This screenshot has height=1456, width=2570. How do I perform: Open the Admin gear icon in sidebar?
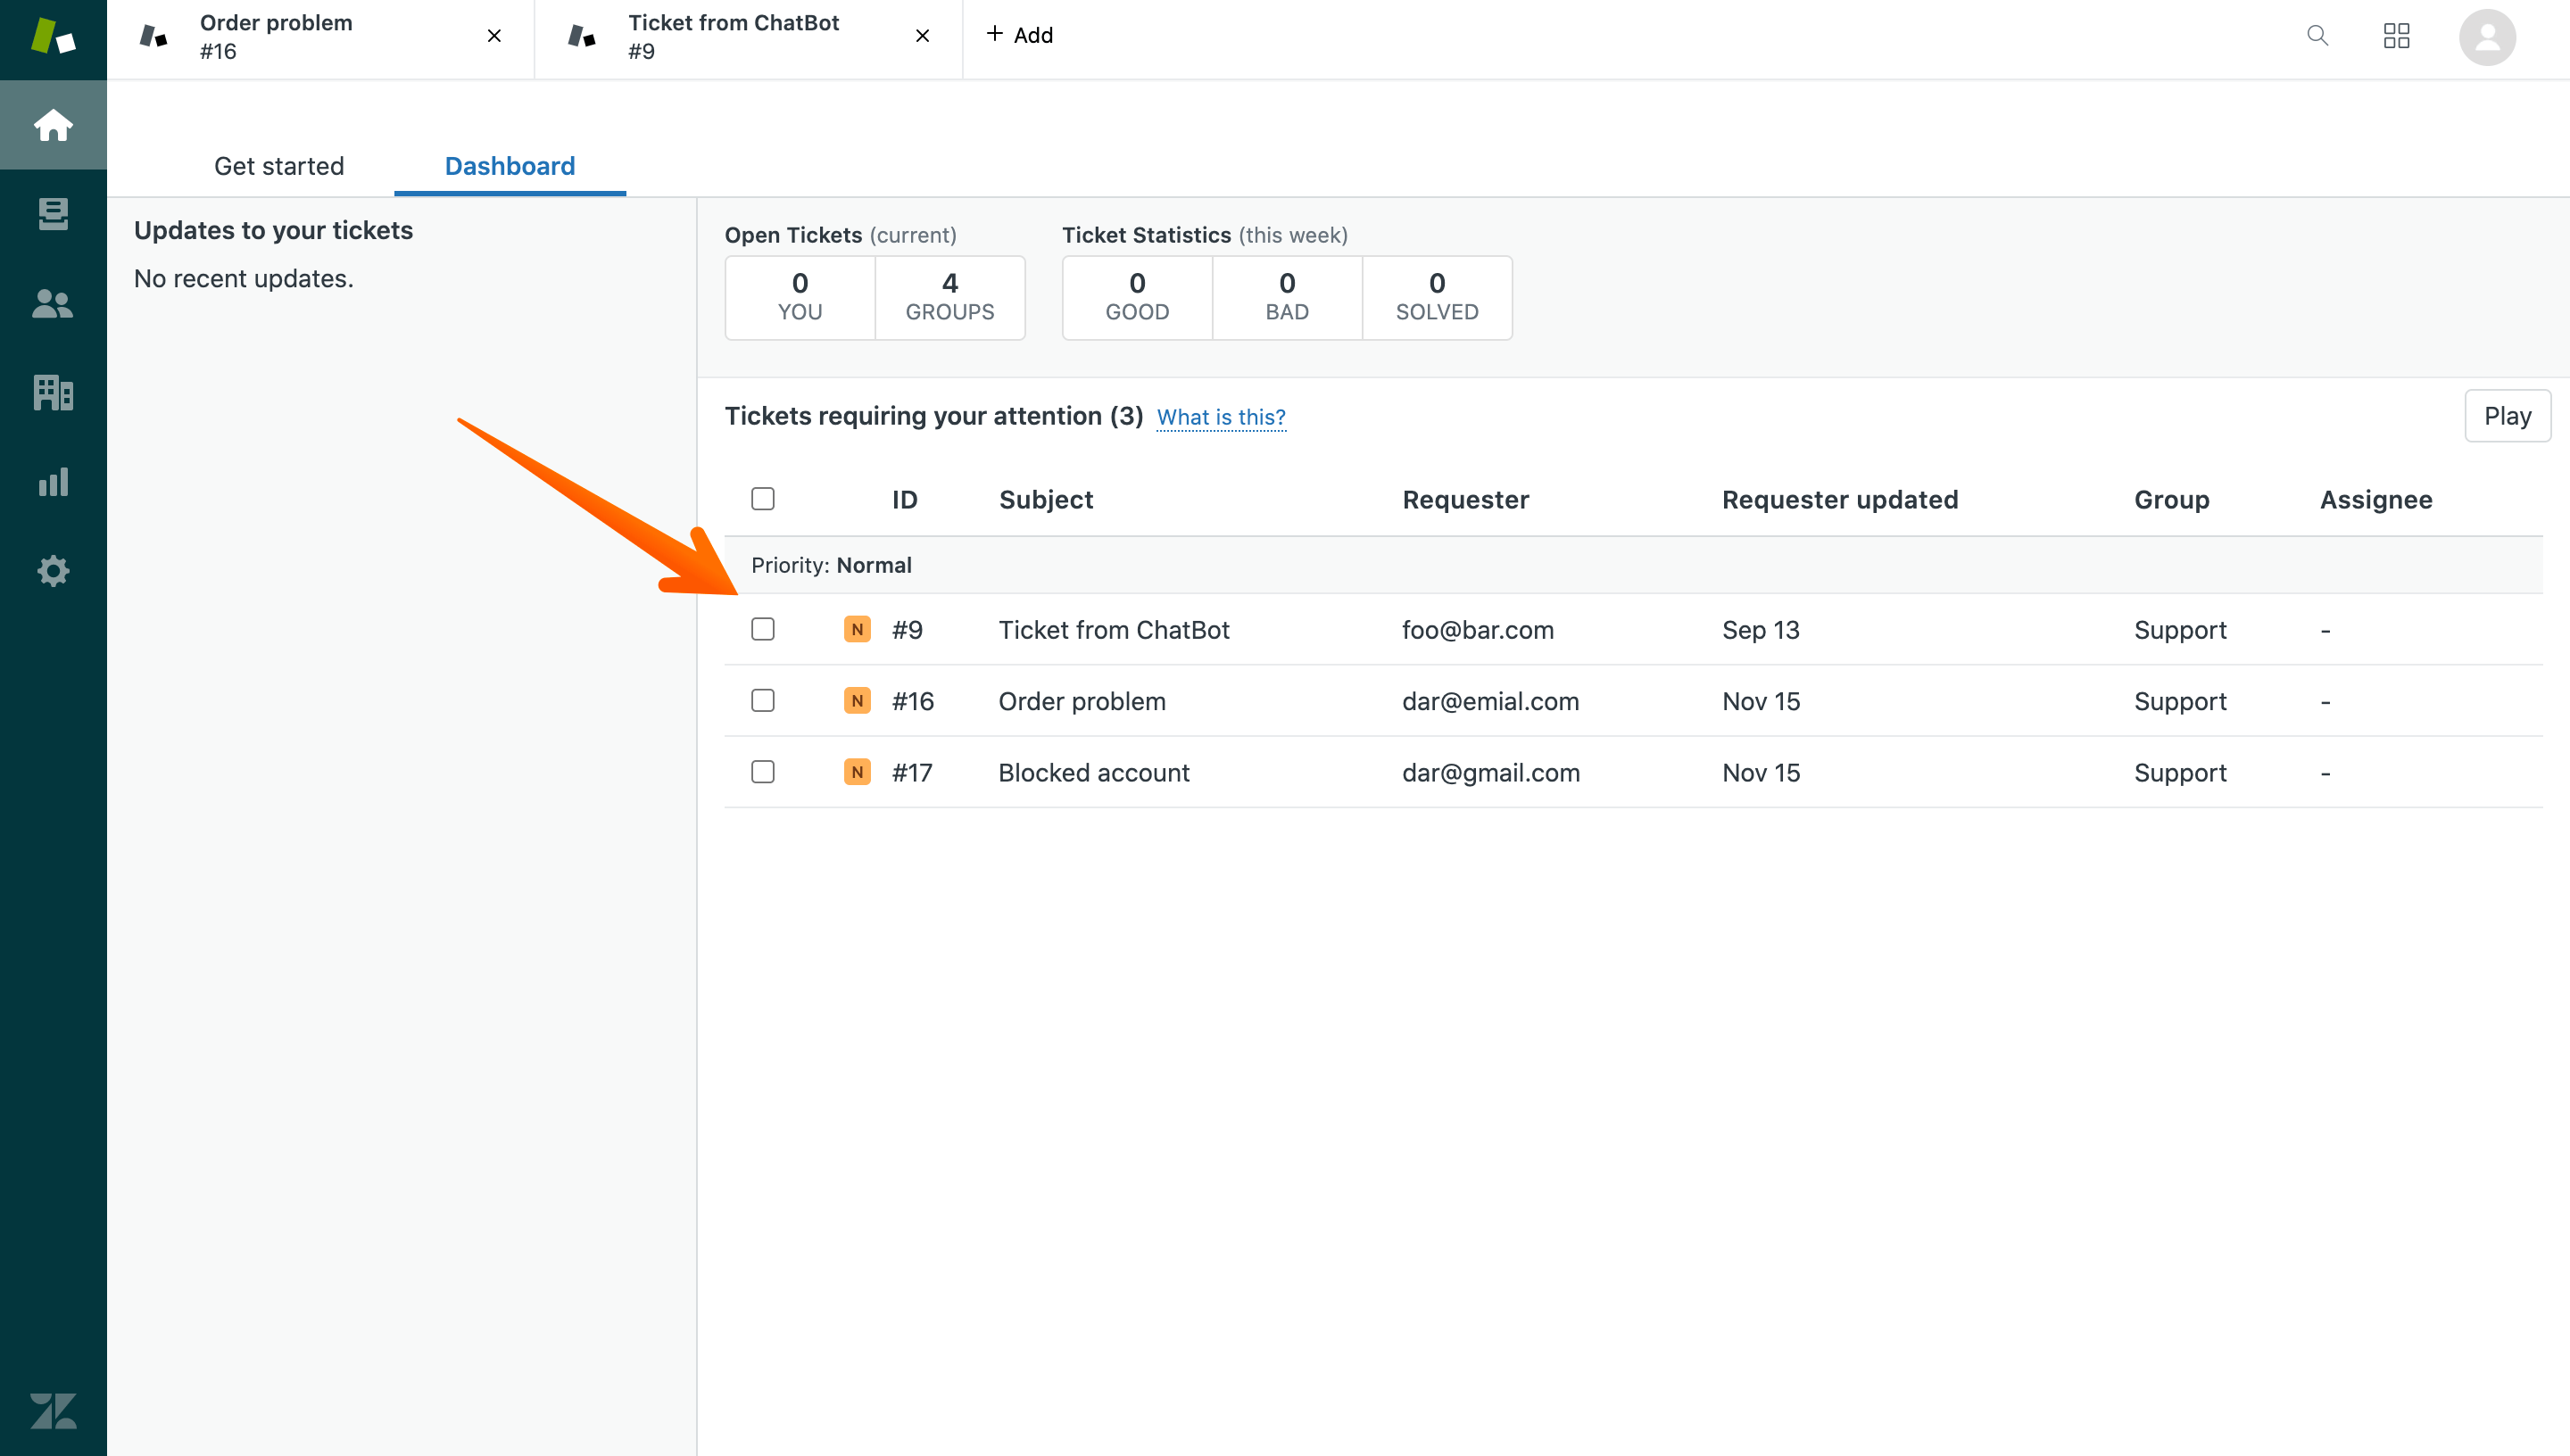coord(53,571)
